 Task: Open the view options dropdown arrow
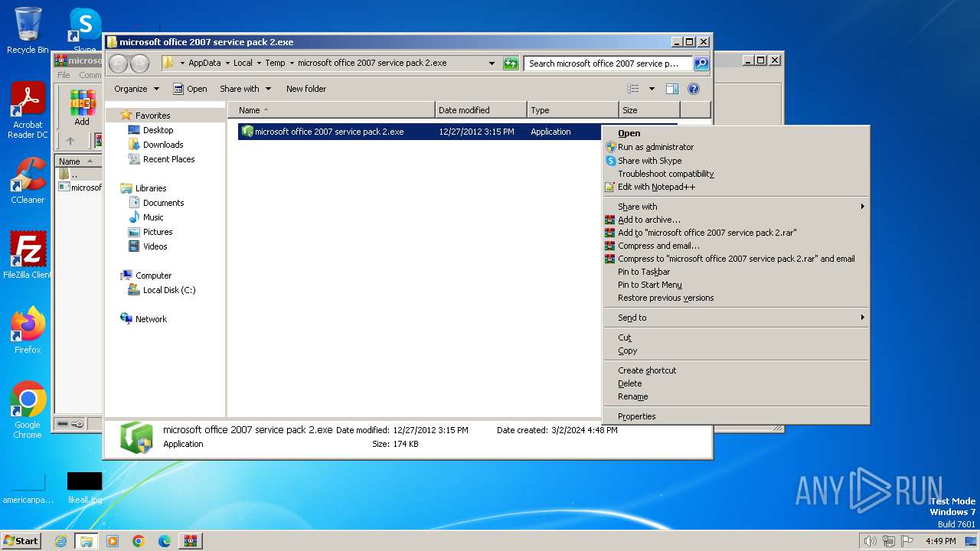(x=652, y=89)
